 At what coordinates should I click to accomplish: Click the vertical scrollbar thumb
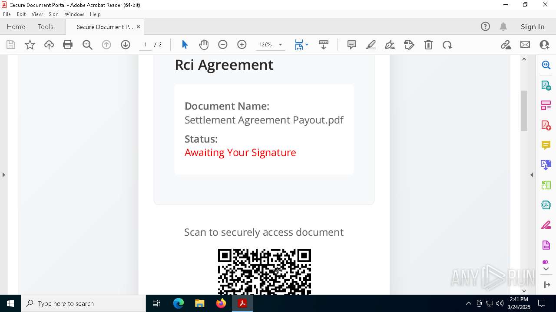point(524,110)
